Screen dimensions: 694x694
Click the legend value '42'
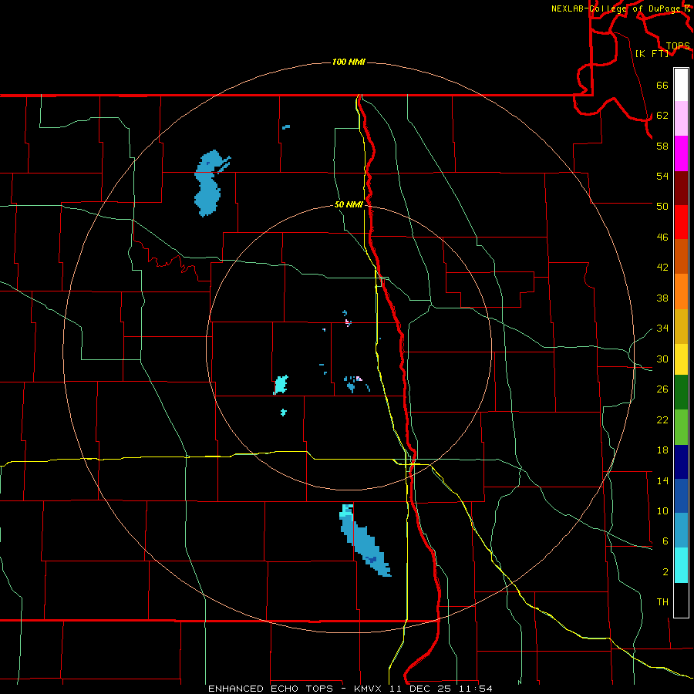pyautogui.click(x=662, y=268)
